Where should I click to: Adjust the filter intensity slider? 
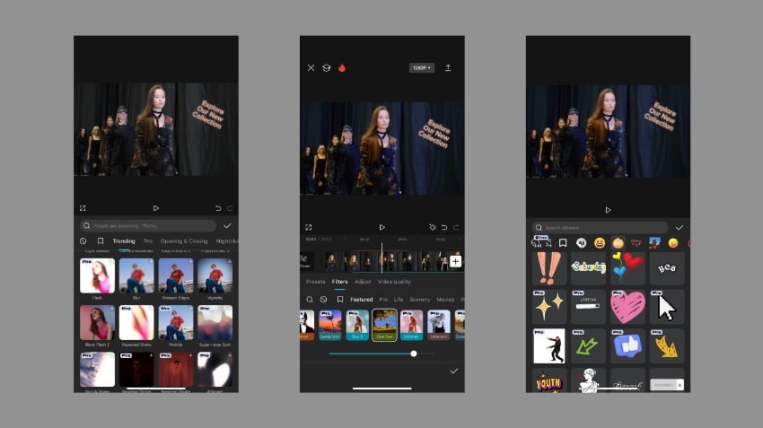(x=381, y=354)
